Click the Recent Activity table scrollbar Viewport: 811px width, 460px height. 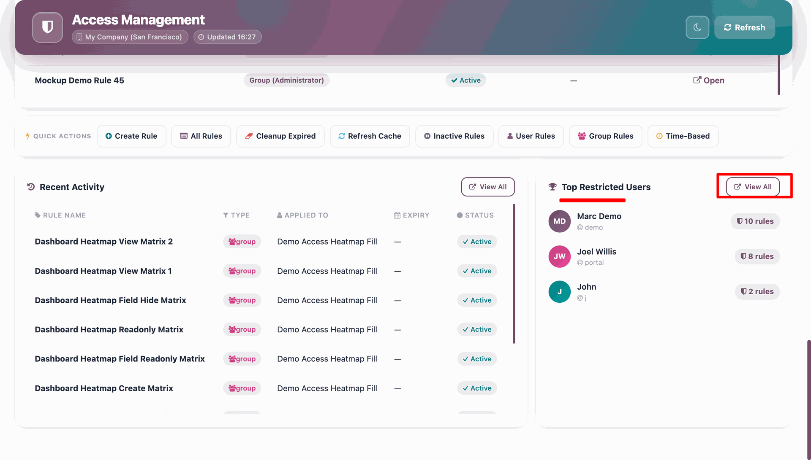(x=514, y=274)
